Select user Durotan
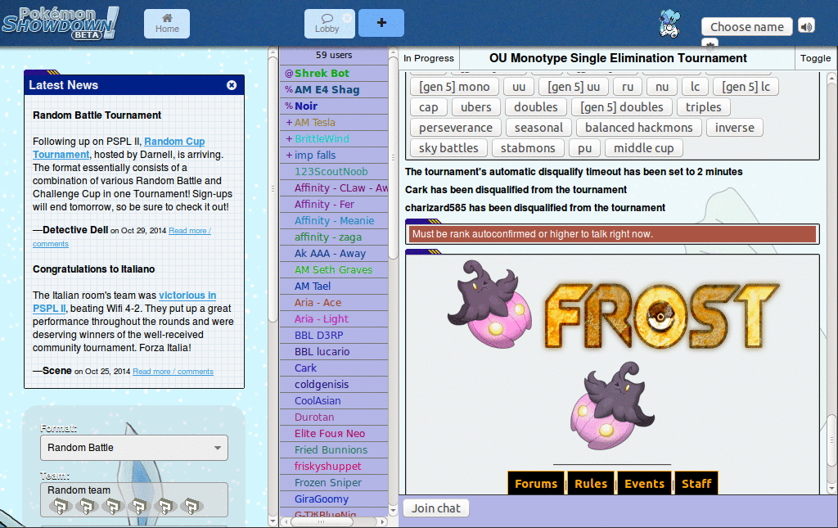The image size is (838, 528). pyautogui.click(x=334, y=417)
